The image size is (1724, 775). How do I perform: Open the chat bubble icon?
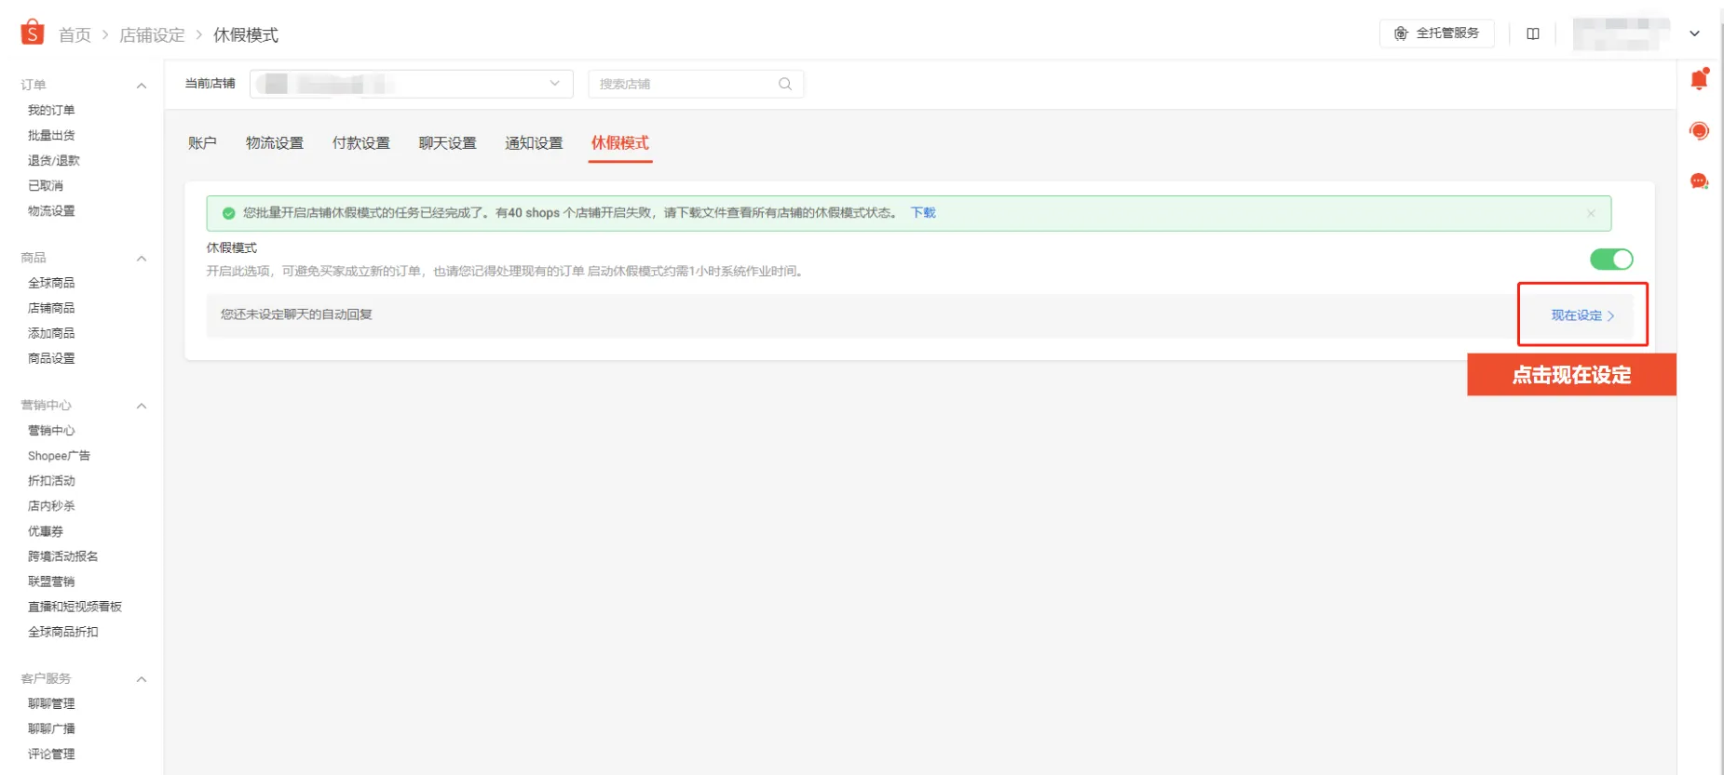click(x=1699, y=181)
